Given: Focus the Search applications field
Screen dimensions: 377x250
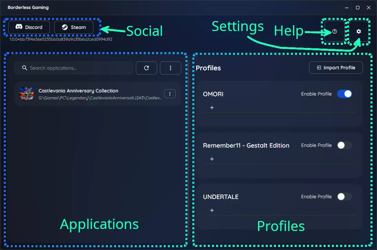Looking at the screenshot, I should (x=73, y=68).
